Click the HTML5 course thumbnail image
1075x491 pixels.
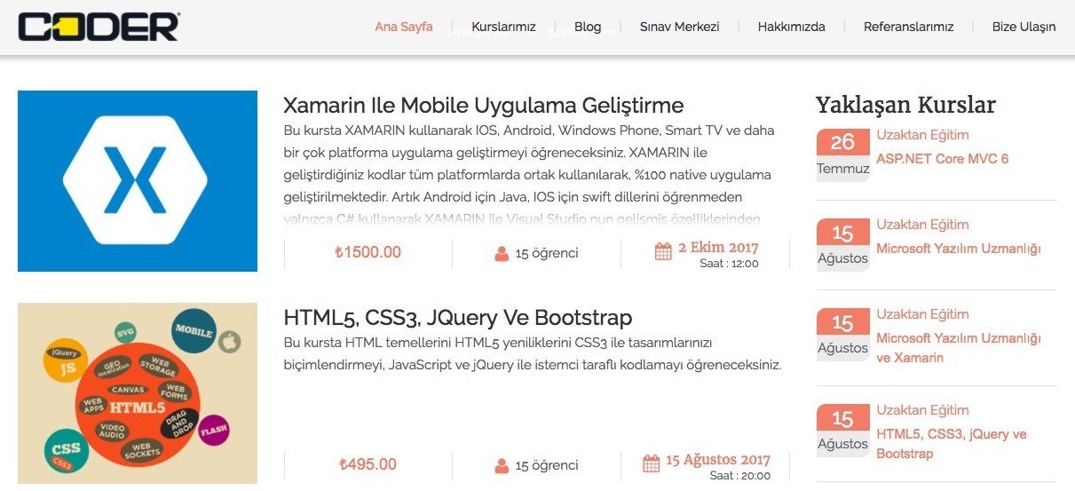[138, 393]
